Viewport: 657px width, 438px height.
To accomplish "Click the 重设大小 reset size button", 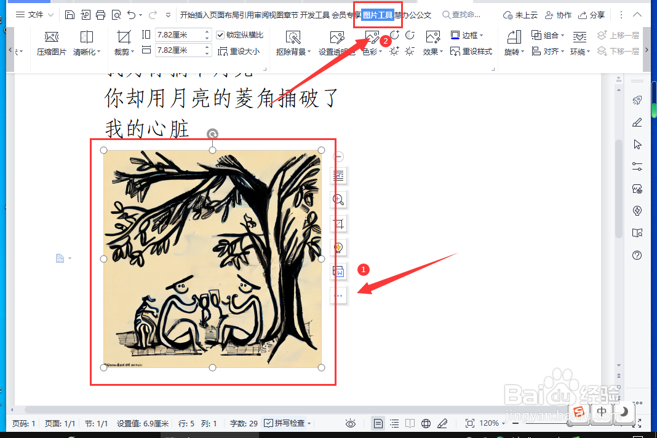I will coord(239,52).
